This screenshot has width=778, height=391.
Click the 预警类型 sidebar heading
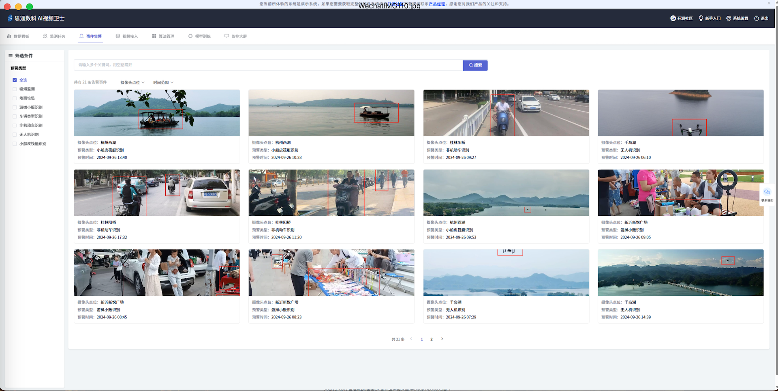pos(18,68)
